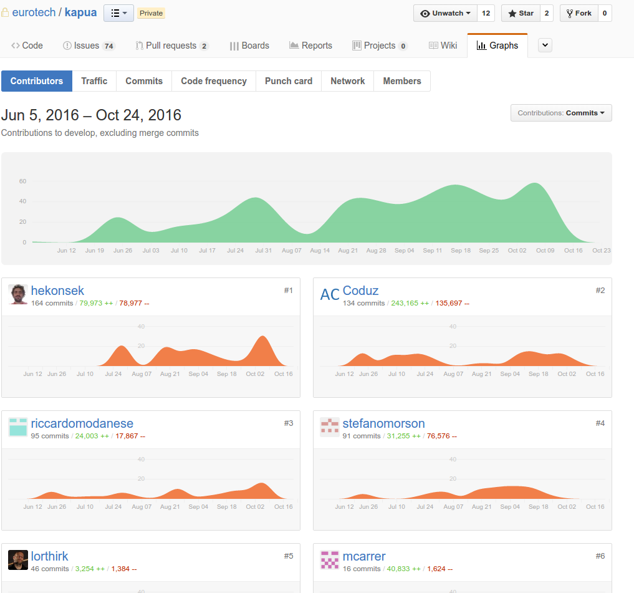Open hekonsek's 164 commits link
Viewport: 634px width, 593px height.
click(x=52, y=303)
